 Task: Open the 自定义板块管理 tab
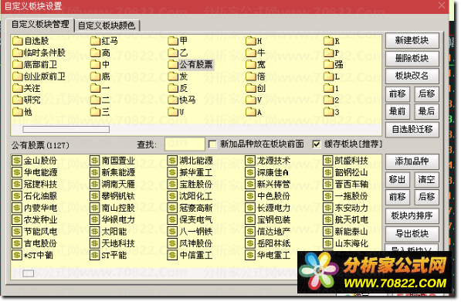click(40, 24)
